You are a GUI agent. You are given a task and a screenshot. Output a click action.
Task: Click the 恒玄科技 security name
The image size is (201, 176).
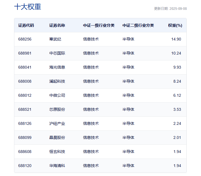point(57,152)
